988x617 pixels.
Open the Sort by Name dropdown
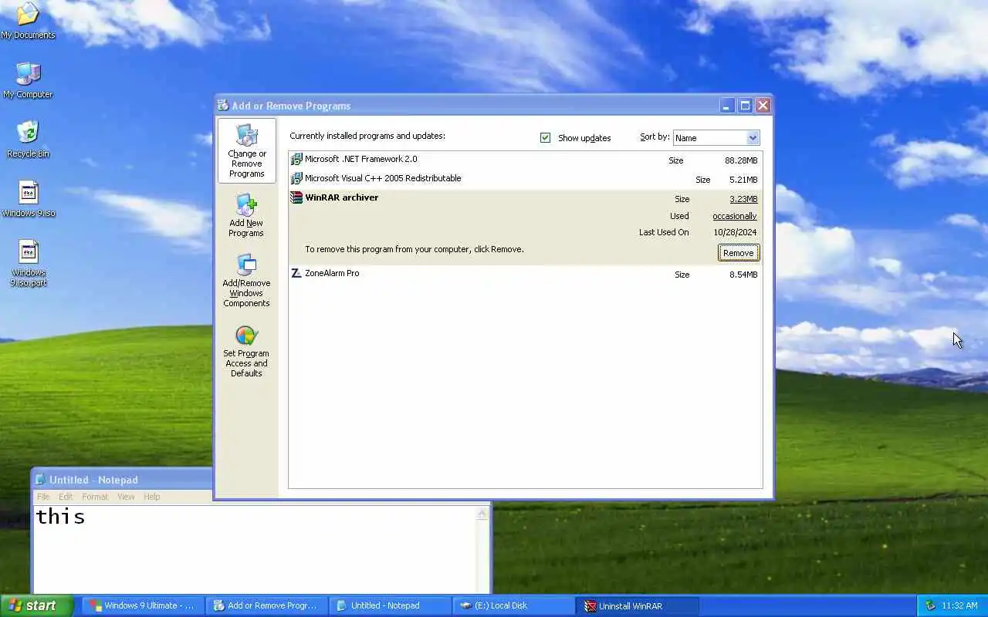[x=716, y=138]
